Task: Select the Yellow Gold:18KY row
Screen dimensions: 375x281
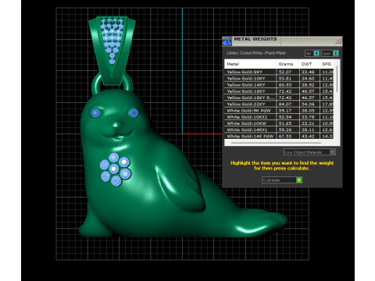Action: [x=279, y=91]
